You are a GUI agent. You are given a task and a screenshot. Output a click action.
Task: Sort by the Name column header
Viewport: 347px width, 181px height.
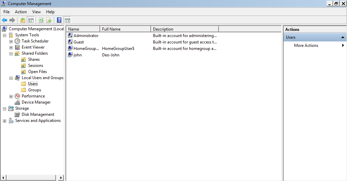click(x=83, y=29)
